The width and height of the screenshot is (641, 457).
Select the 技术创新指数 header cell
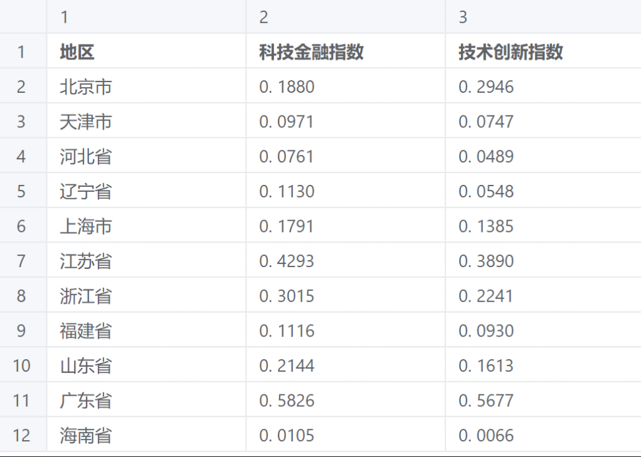click(511, 52)
